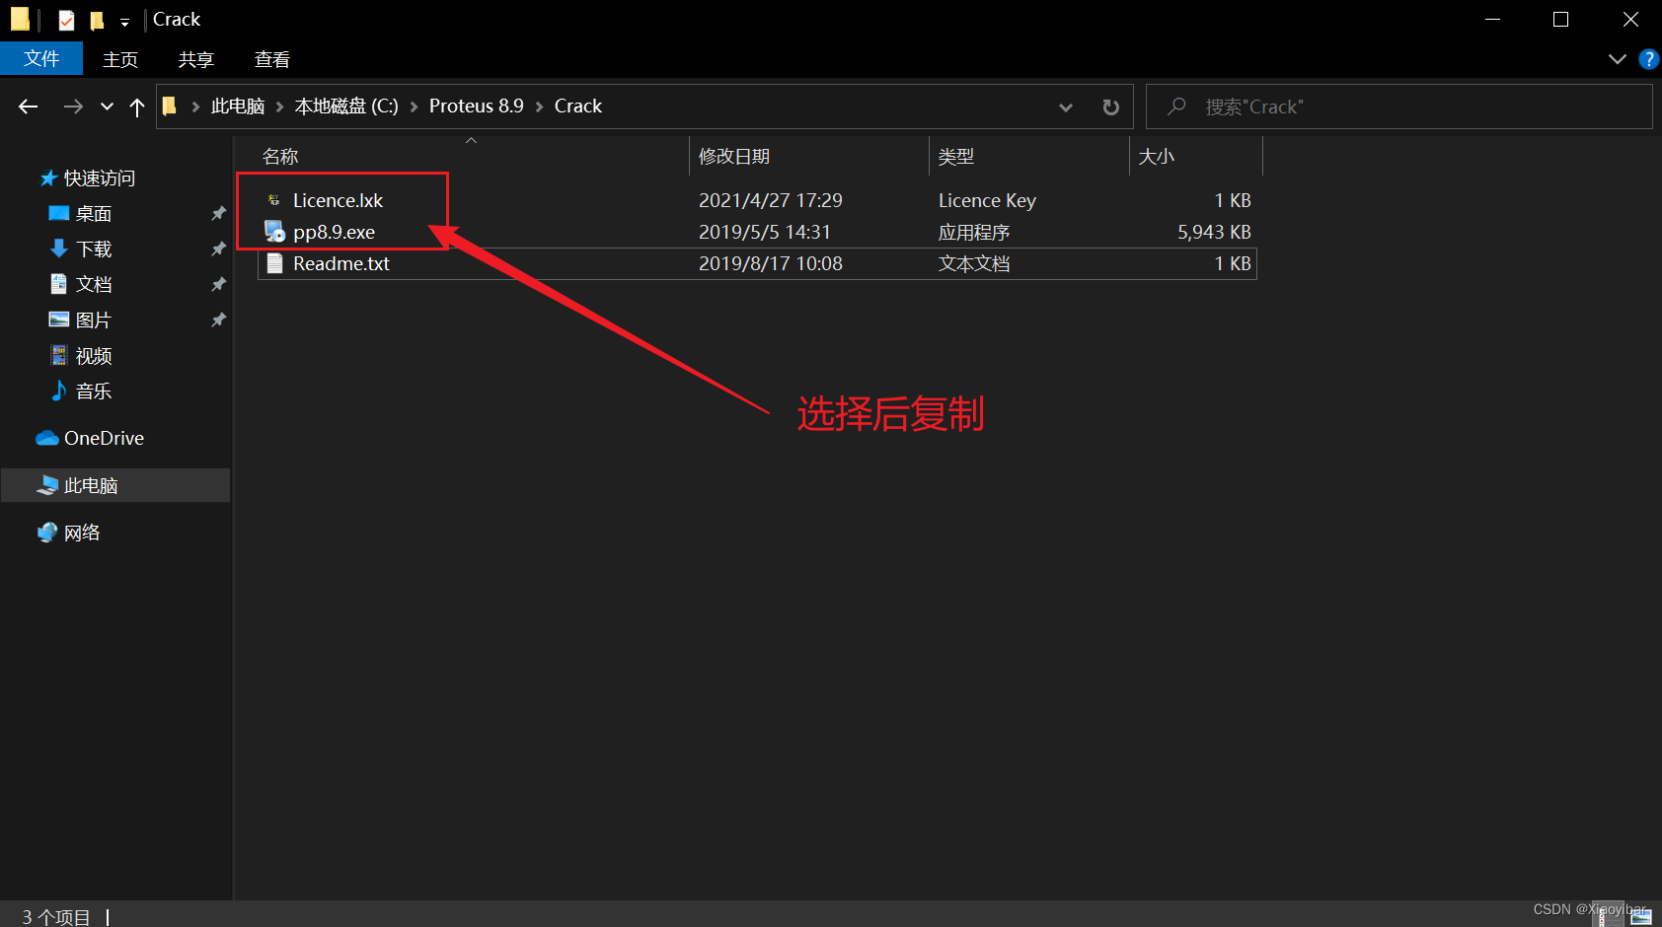Open the recent locations dropdown arrow

point(107,107)
